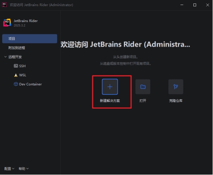The height and width of the screenshot is (175, 213).
Task: Minimize the Rider welcome window
Action: click(x=182, y=5)
